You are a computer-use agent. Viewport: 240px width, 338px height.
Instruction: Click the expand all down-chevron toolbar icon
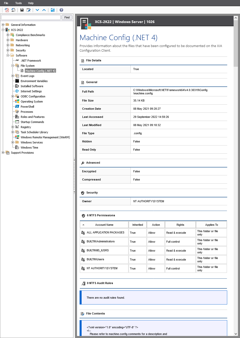tap(37, 10)
